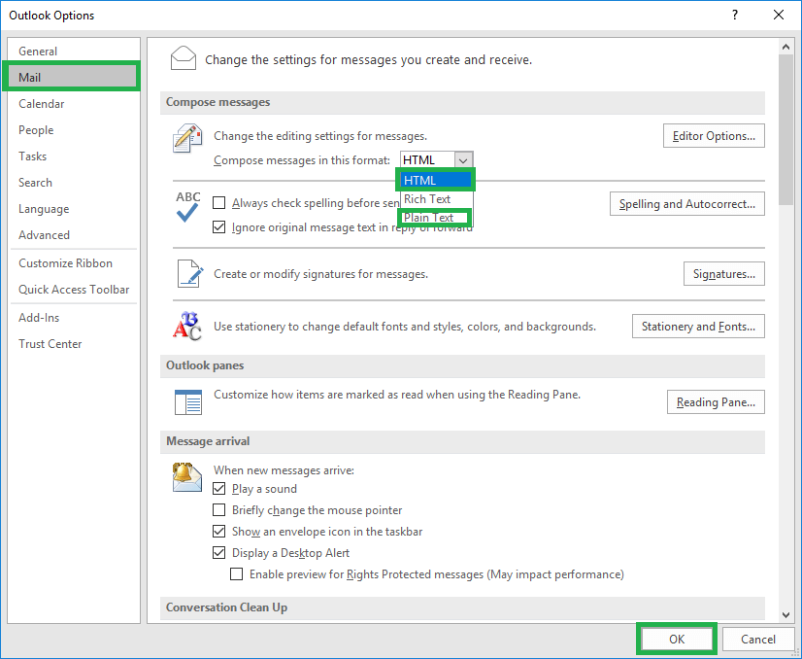Image resolution: width=802 pixels, height=659 pixels.
Task: Select Rich Text in the format list
Action: [x=436, y=199]
